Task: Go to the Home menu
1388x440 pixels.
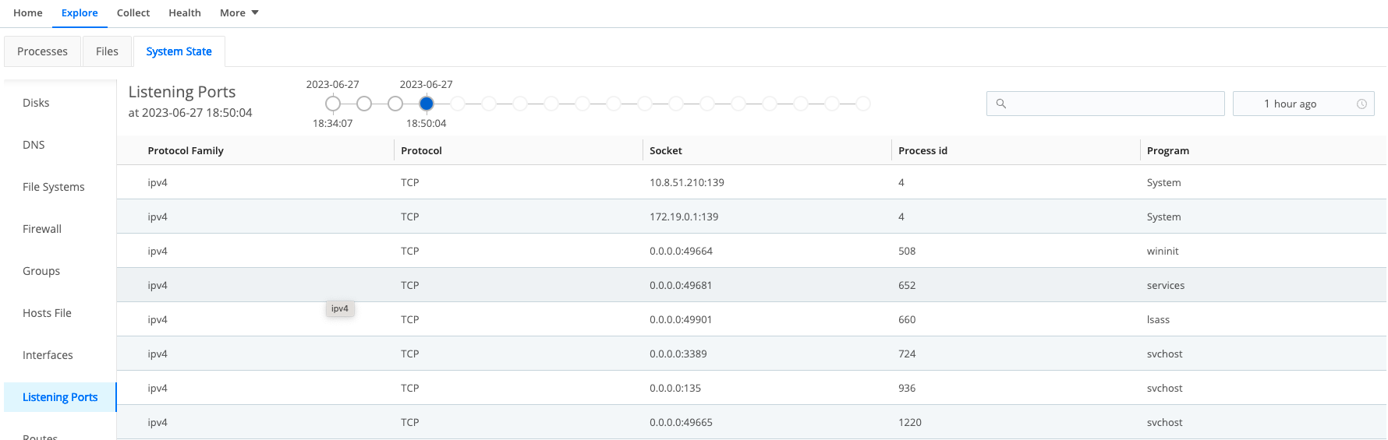Action: [x=28, y=12]
